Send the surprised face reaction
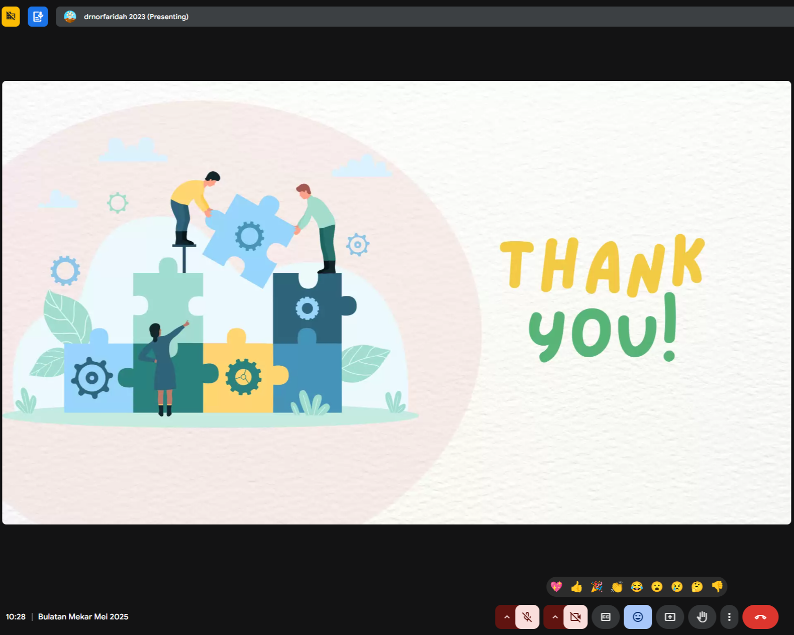This screenshot has height=635, width=794. pos(657,587)
